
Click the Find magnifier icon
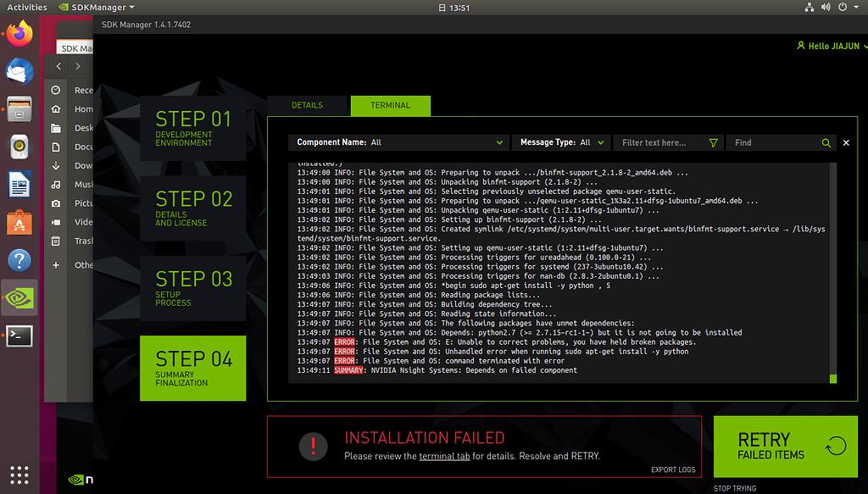point(826,142)
